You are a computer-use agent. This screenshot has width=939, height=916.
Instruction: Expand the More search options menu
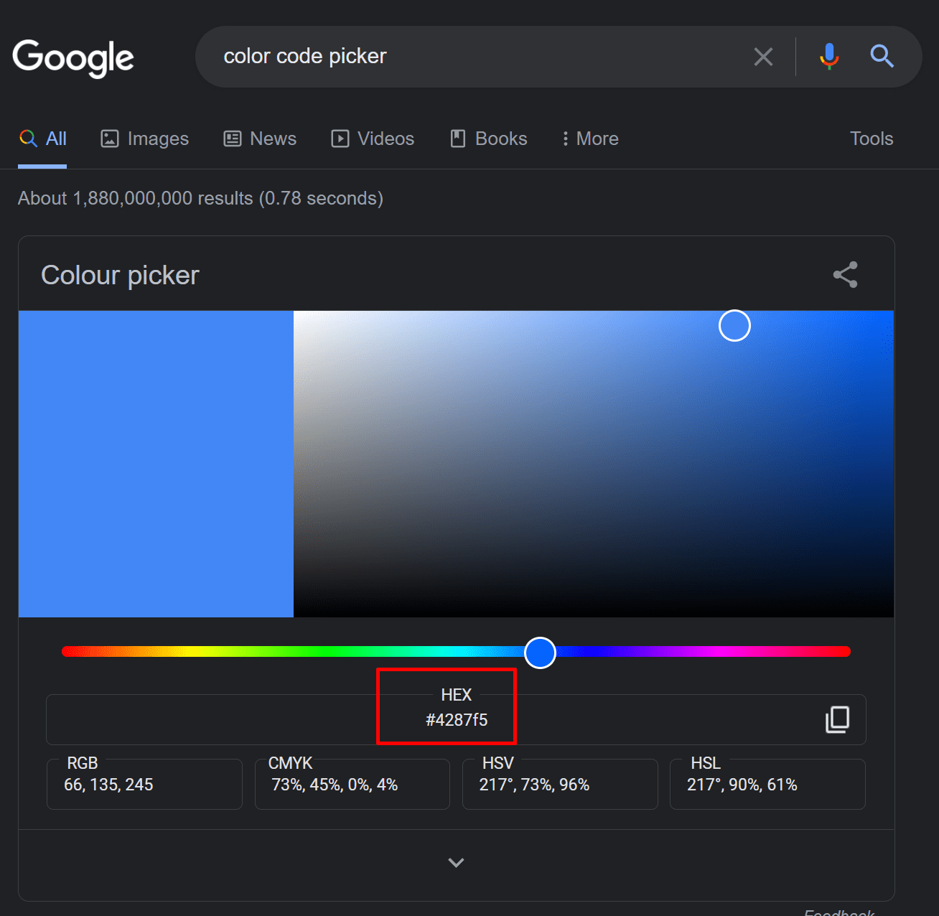pyautogui.click(x=590, y=139)
